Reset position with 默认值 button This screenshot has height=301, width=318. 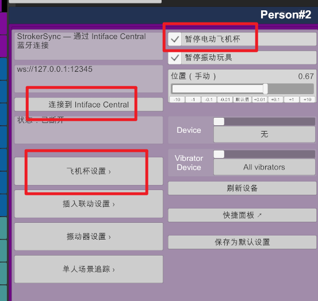242,99
